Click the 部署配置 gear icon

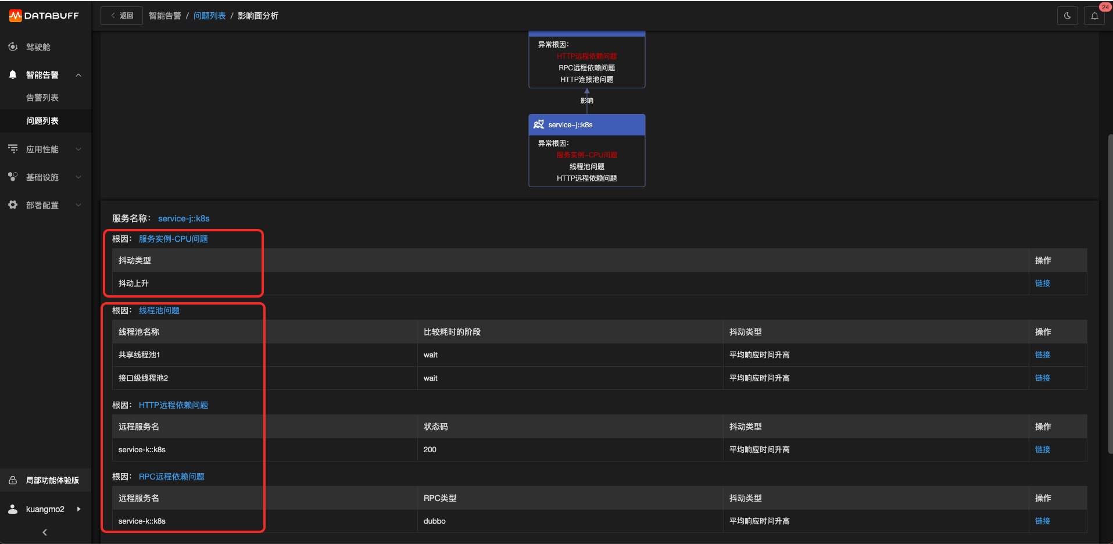click(13, 205)
